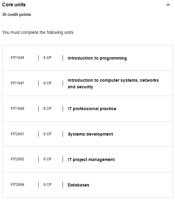Select the FIT2001 unit code
Screen dimensions: 175x202
click(17, 134)
